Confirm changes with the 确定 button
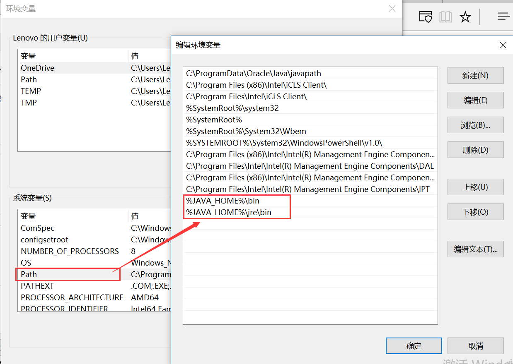 414,346
